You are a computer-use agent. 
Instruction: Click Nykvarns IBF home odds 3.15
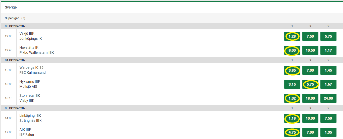coord(292,84)
